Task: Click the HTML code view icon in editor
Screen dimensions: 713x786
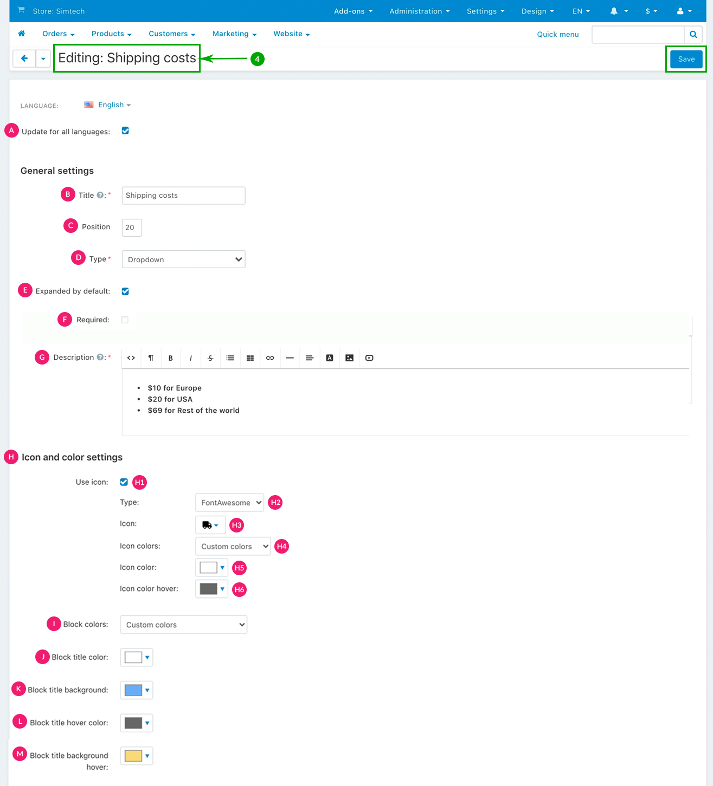Action: point(131,358)
